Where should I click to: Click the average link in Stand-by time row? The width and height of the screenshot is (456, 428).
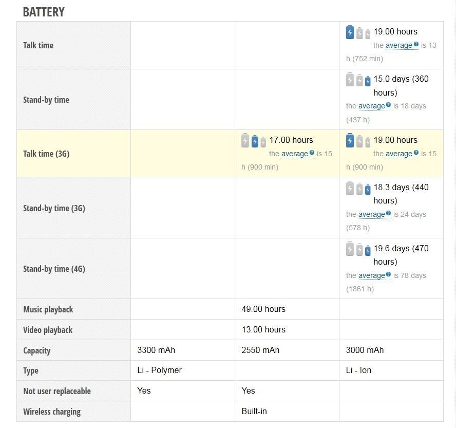(x=372, y=106)
